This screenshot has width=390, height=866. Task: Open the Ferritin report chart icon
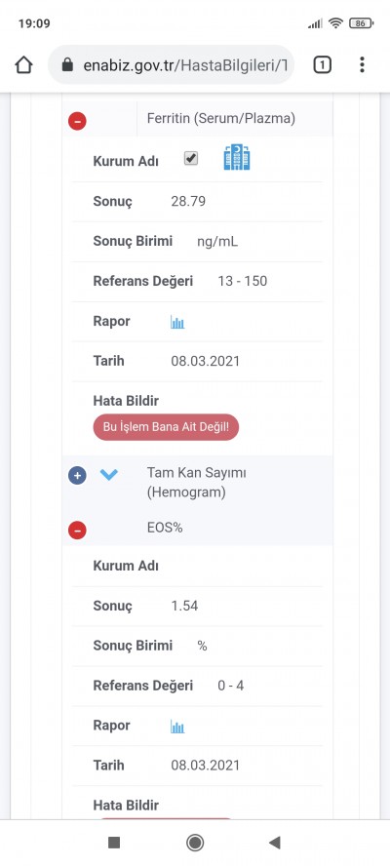click(177, 322)
